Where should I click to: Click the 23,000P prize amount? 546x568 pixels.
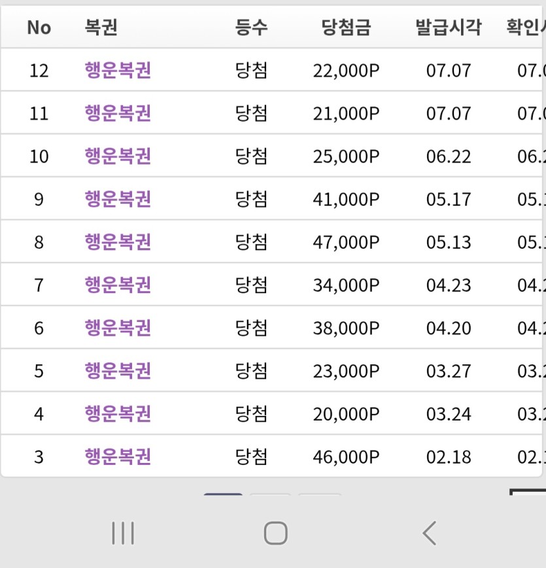(x=346, y=371)
